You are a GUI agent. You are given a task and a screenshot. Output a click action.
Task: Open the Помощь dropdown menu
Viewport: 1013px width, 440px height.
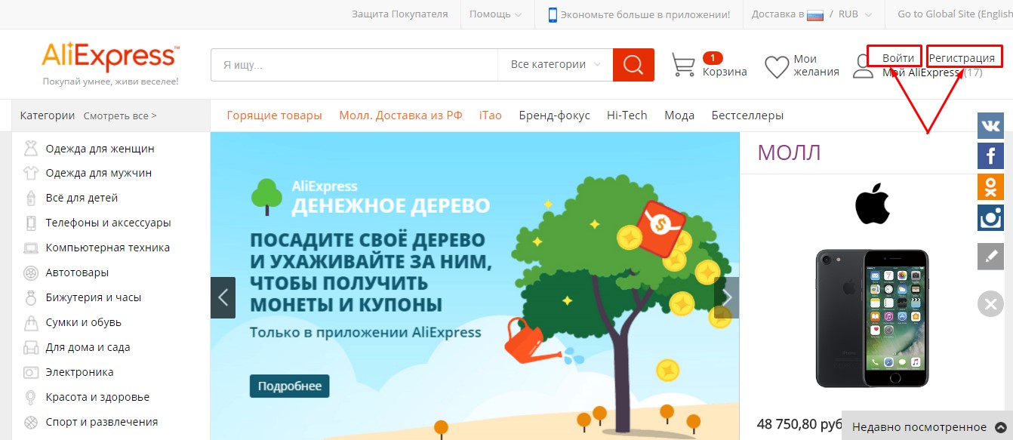pos(495,14)
